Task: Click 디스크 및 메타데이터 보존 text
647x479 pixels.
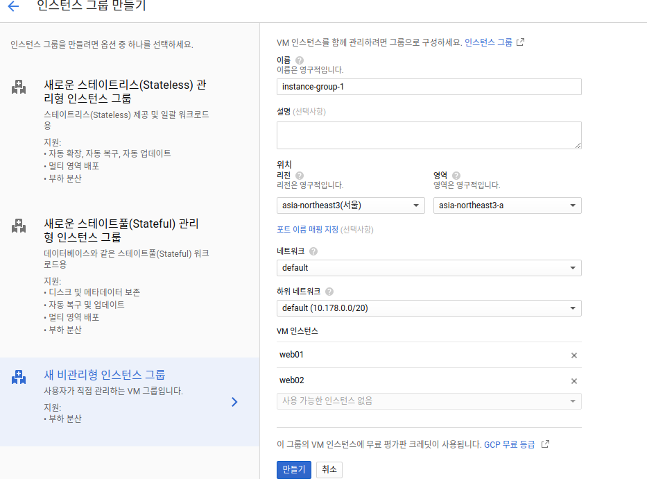Action: pyautogui.click(x=94, y=292)
